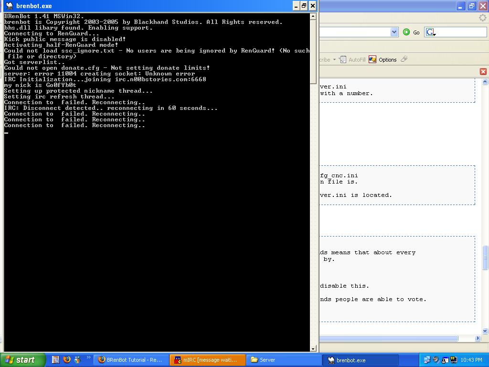The height and width of the screenshot is (367, 489).
Task: Open MSN Messenger icon in Quick Launch
Action: [77, 360]
